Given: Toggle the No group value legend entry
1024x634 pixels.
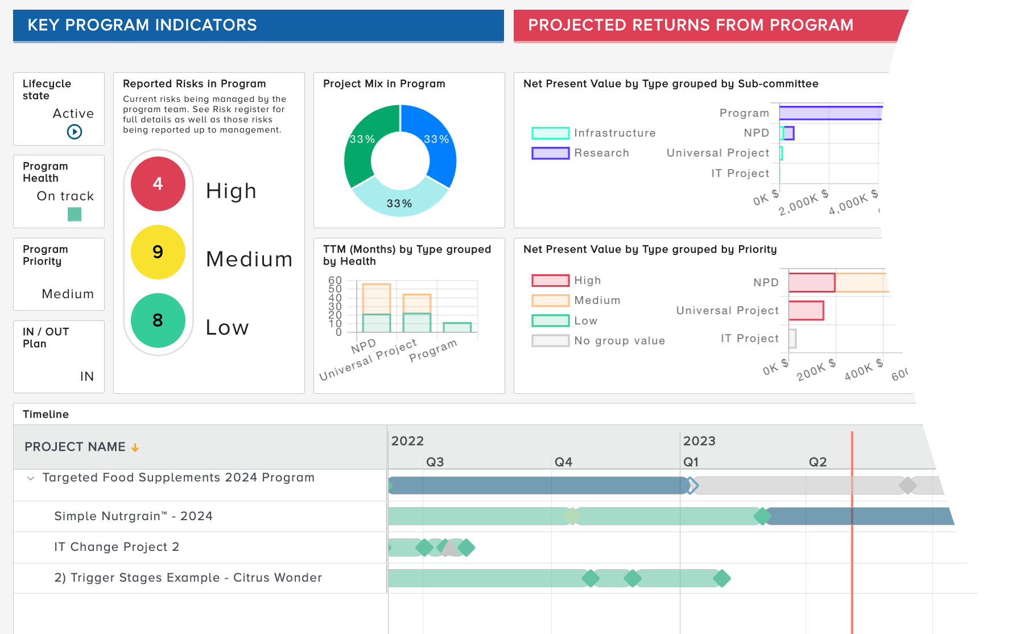Looking at the screenshot, I should pos(550,340).
